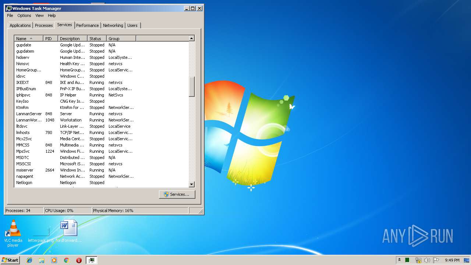The height and width of the screenshot is (265, 471).
Task: Open the Help menu
Action: coord(52,15)
